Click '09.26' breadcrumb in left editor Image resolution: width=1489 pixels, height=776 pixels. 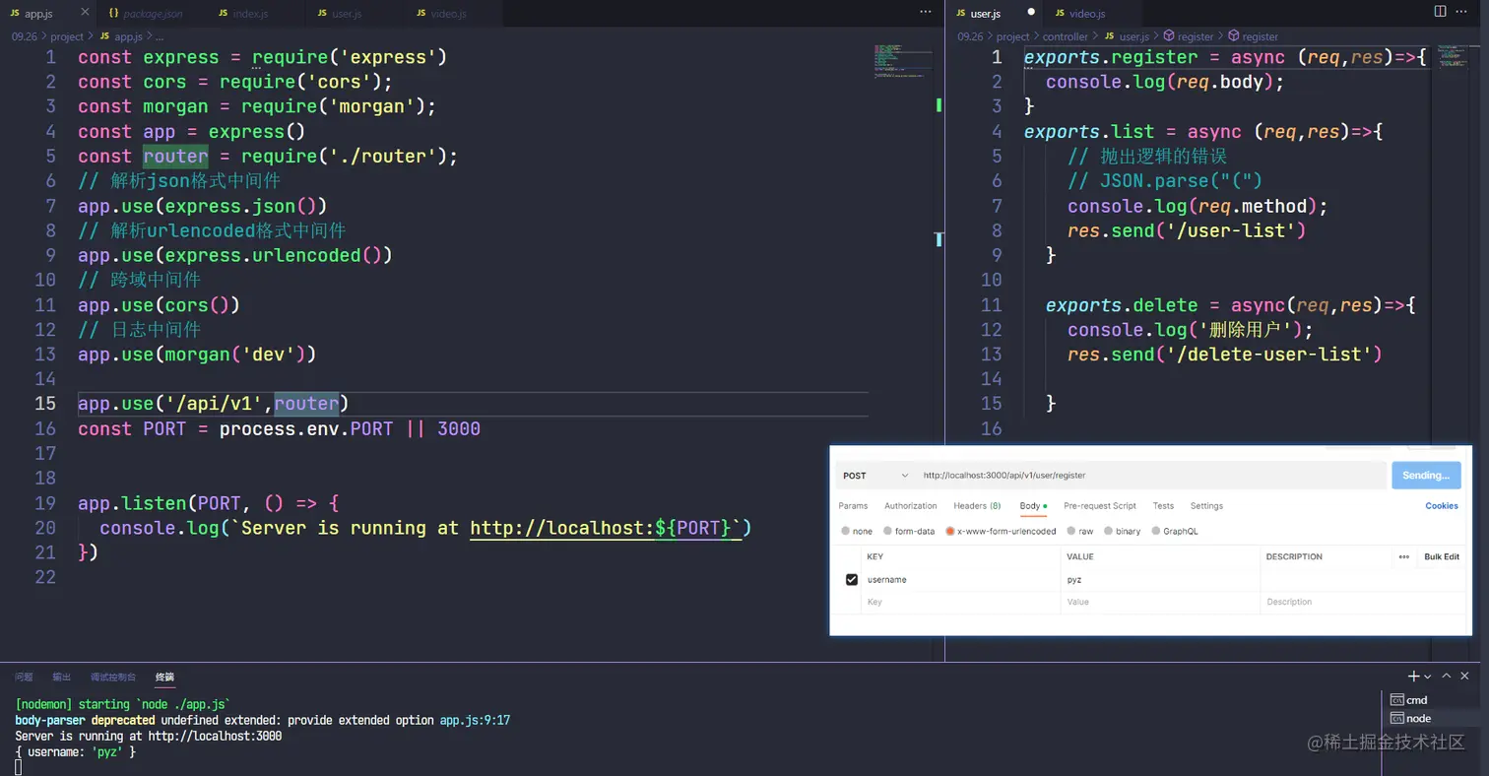[x=24, y=36]
